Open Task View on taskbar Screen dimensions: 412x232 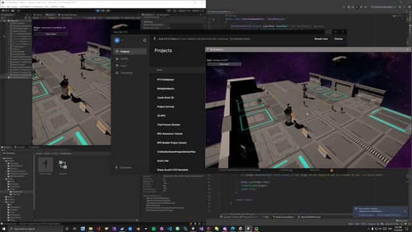click(x=75, y=229)
